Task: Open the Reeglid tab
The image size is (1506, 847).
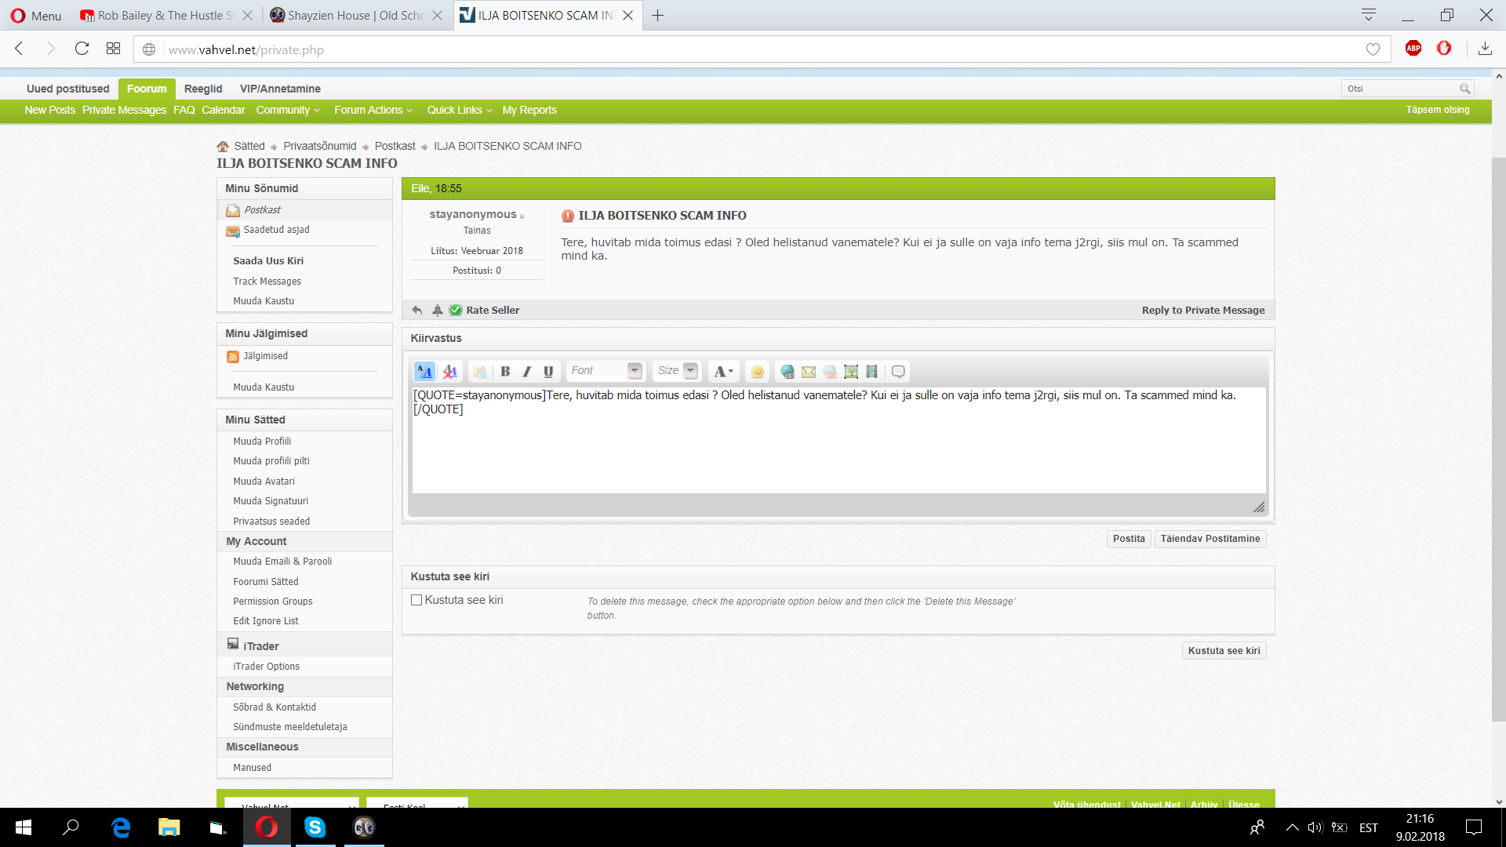Action: pyautogui.click(x=203, y=89)
